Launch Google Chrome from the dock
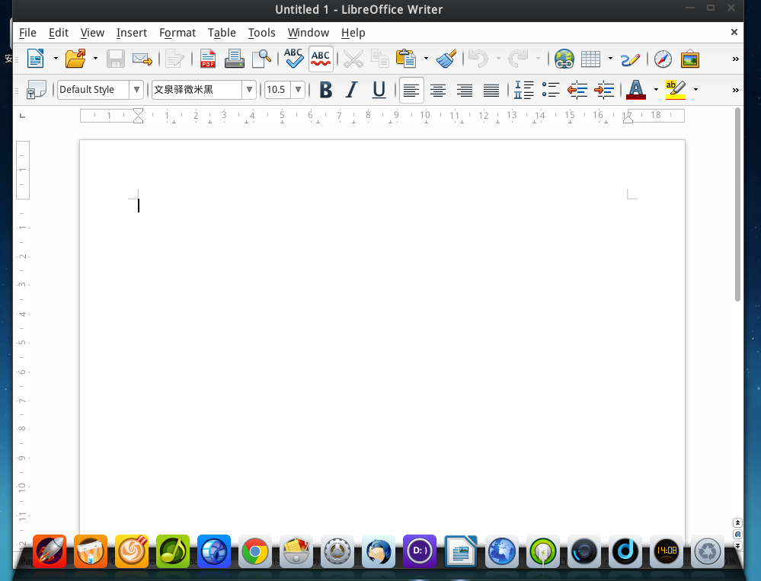The width and height of the screenshot is (761, 581). tap(255, 551)
